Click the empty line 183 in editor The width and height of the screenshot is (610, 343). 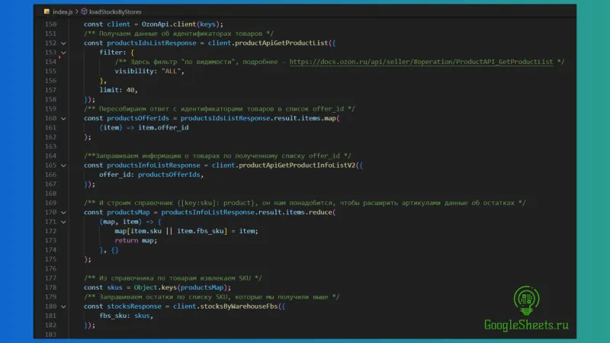(x=229, y=334)
